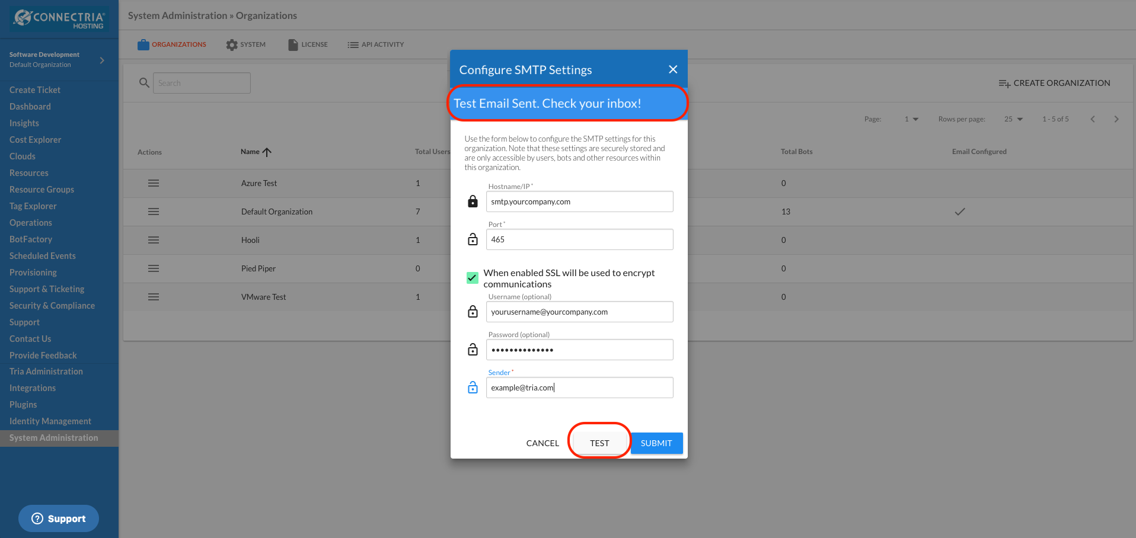This screenshot has width=1136, height=538.
Task: Sort by the Name column arrow
Action: 267,152
